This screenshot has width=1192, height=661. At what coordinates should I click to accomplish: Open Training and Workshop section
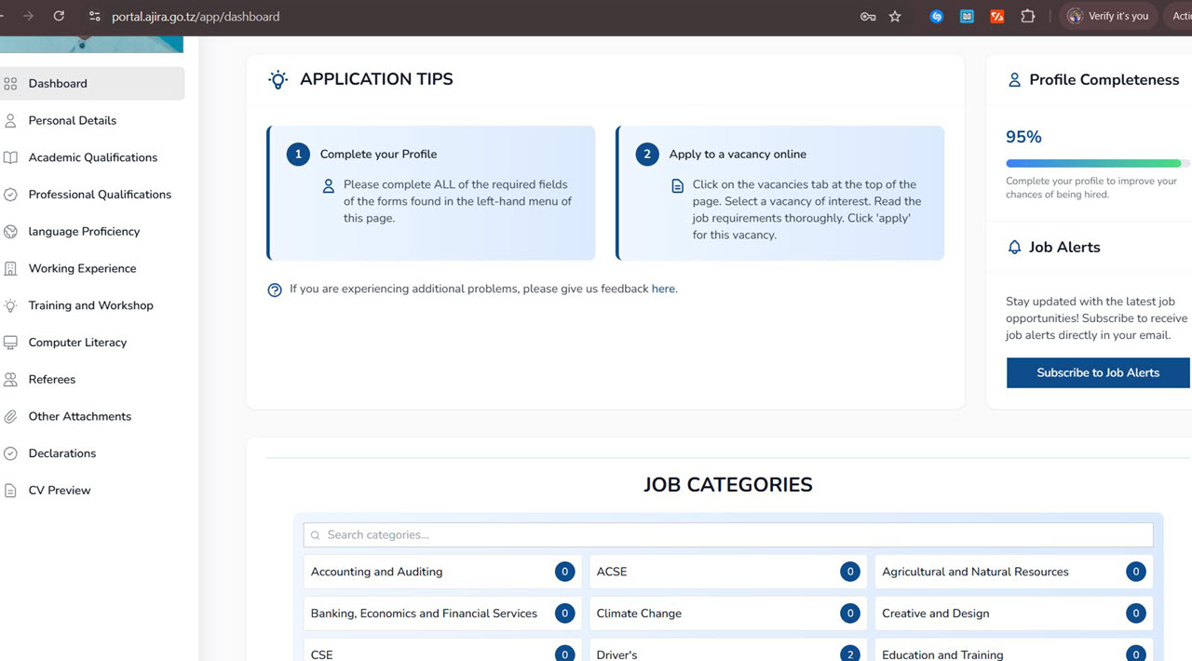pyautogui.click(x=90, y=305)
